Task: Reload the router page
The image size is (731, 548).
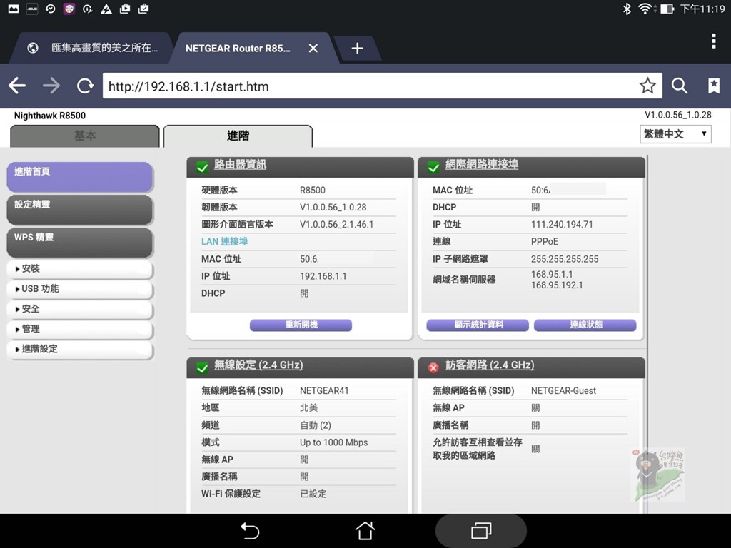Action: 85,86
